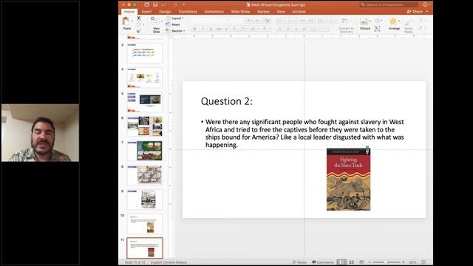Viewport: 473px width, 266px height.
Task: Click the Clear Formatting icon
Action: (267, 21)
